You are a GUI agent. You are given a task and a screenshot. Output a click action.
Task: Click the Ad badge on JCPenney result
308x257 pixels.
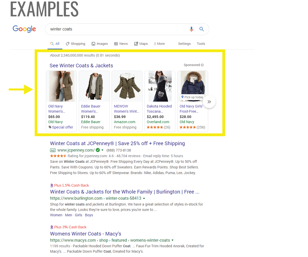pos(53,150)
